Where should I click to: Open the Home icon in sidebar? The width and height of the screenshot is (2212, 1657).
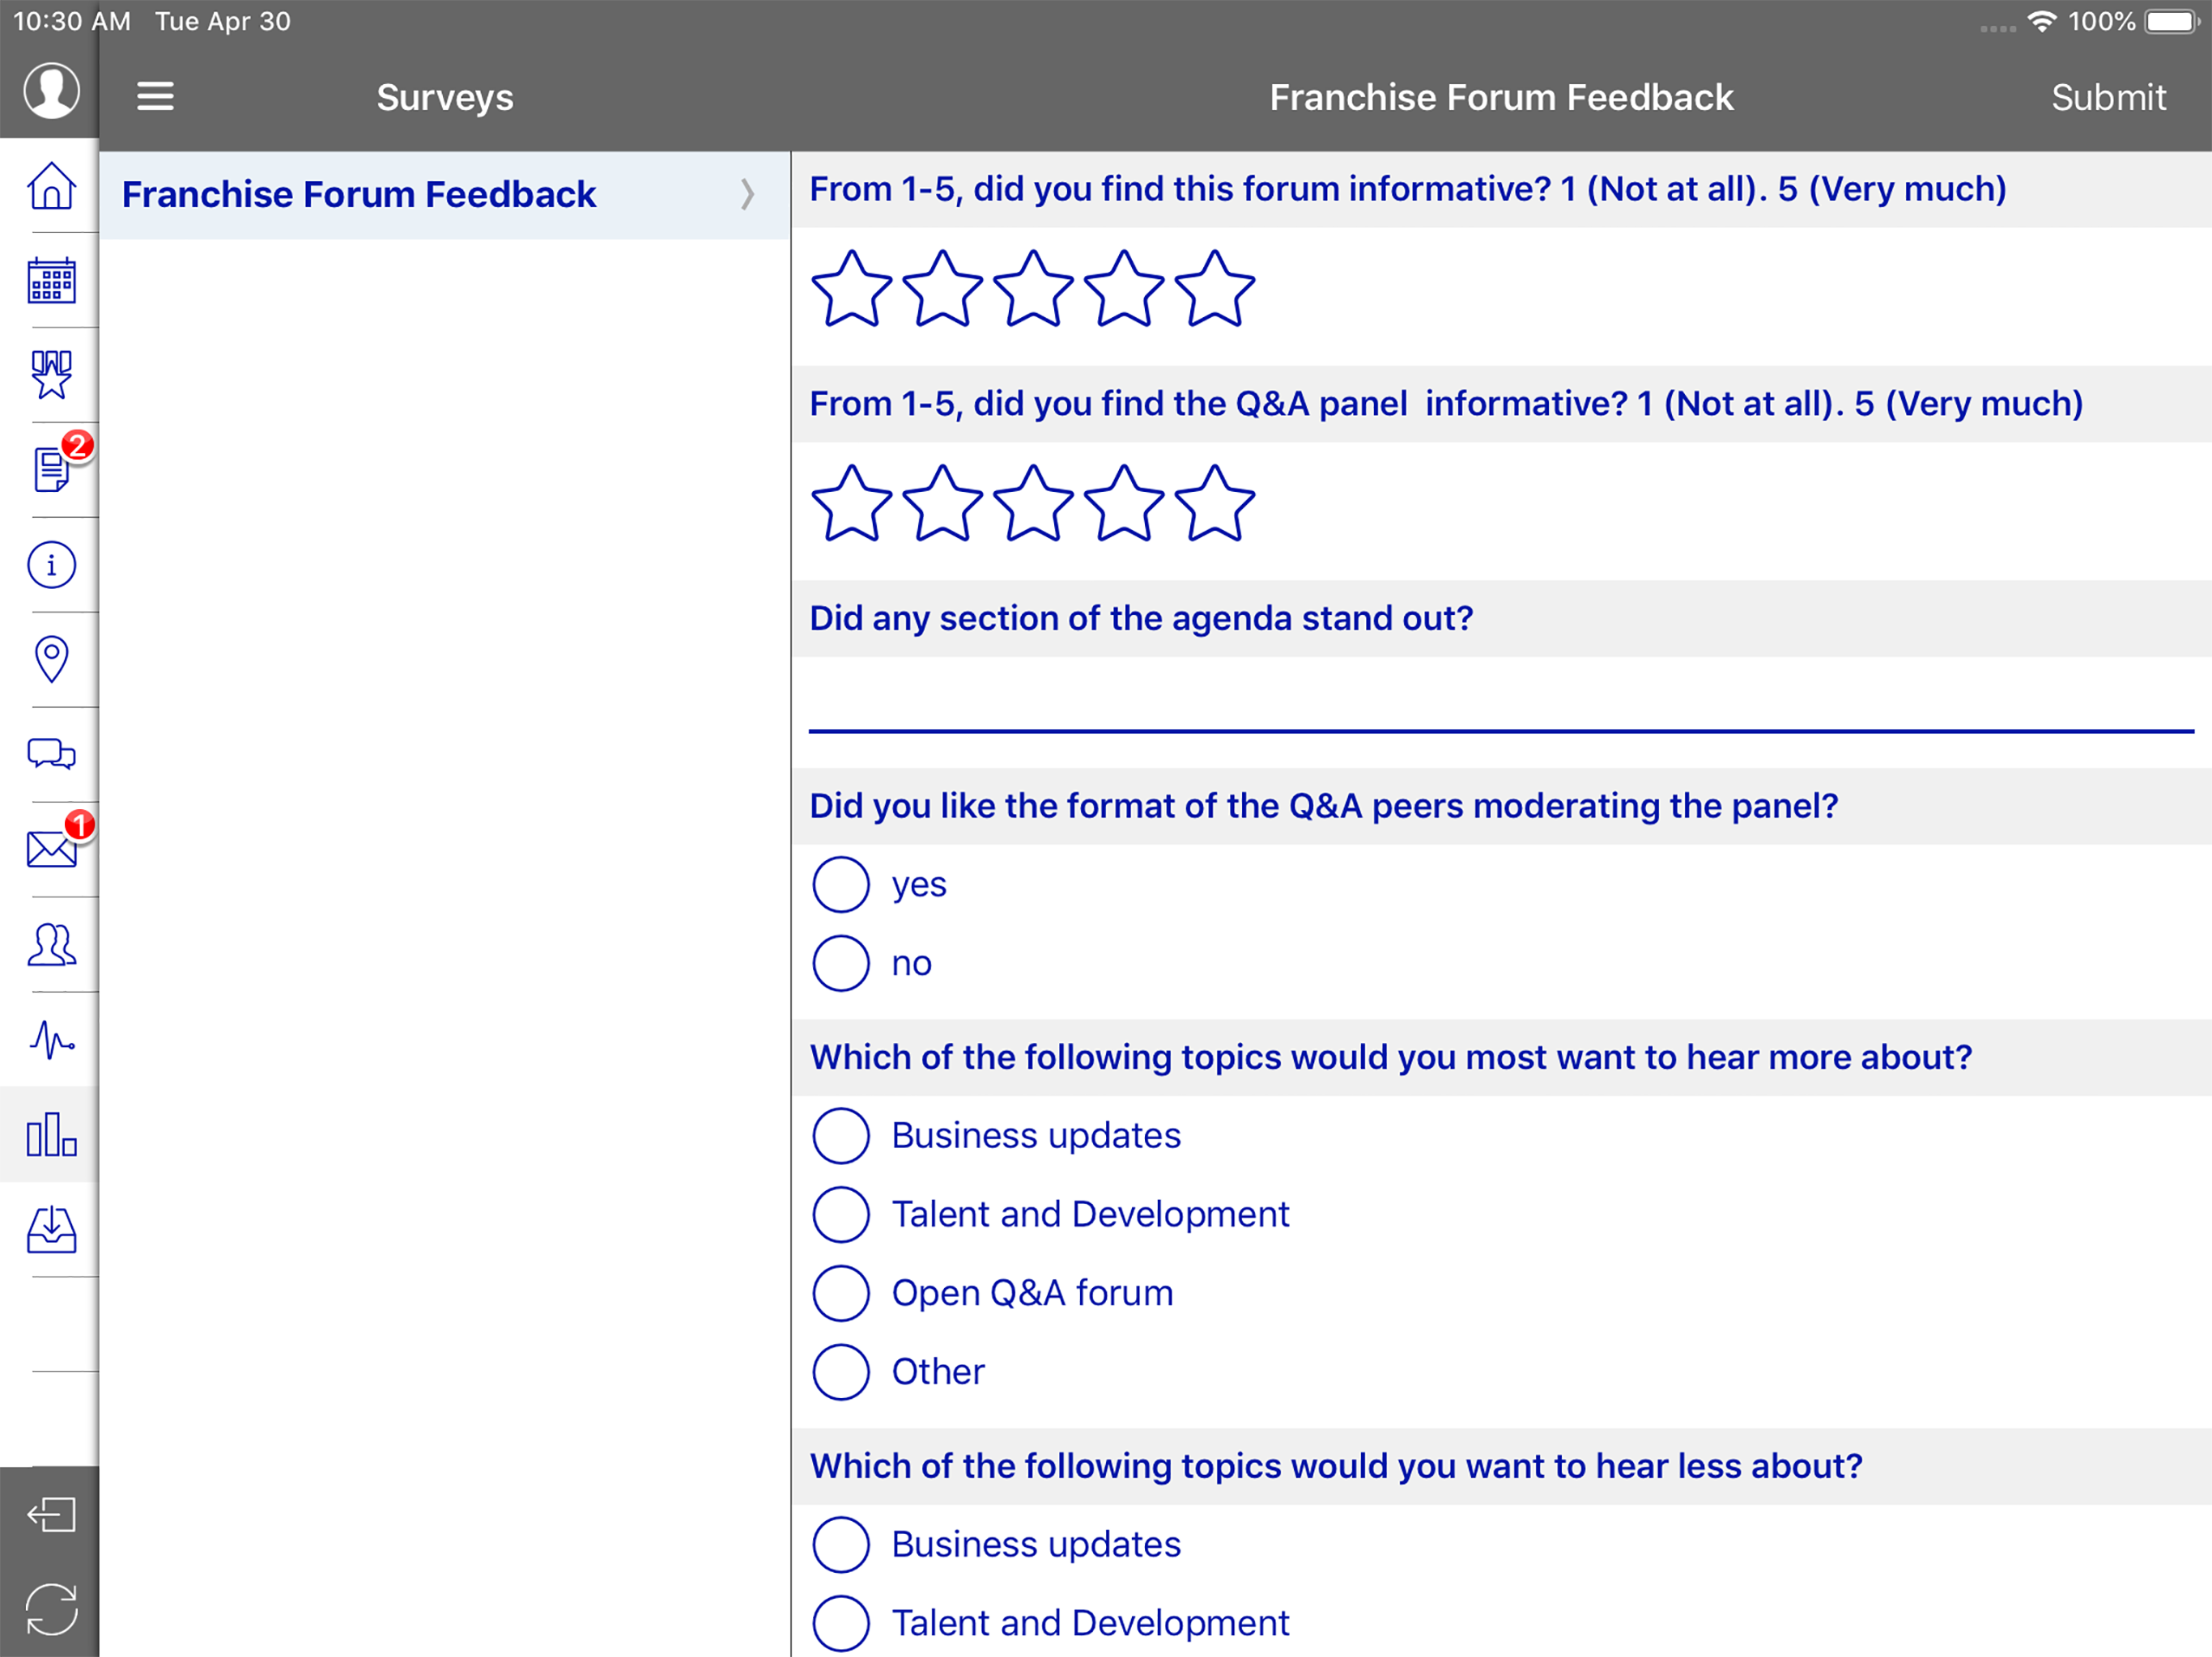tap(51, 186)
